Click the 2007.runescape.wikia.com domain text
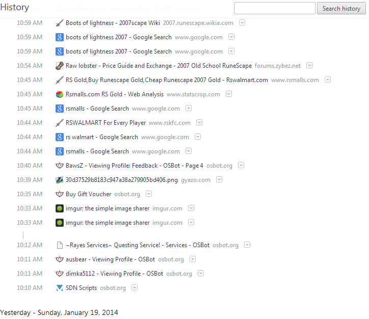 198,23
